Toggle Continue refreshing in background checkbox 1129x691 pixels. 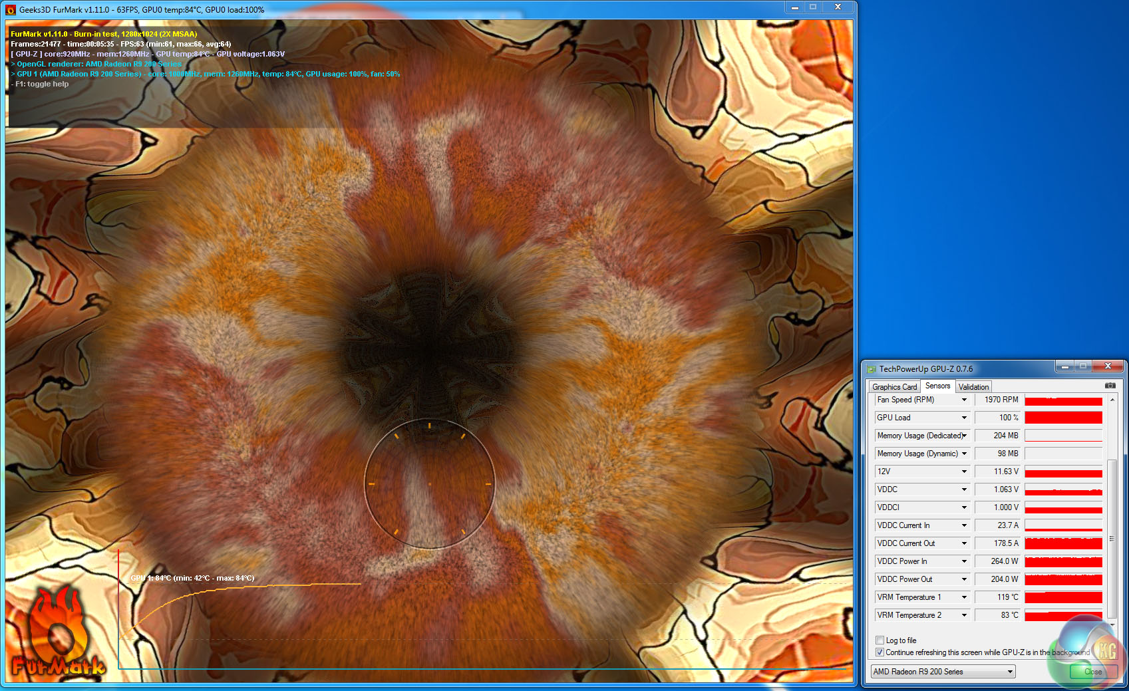pos(880,652)
